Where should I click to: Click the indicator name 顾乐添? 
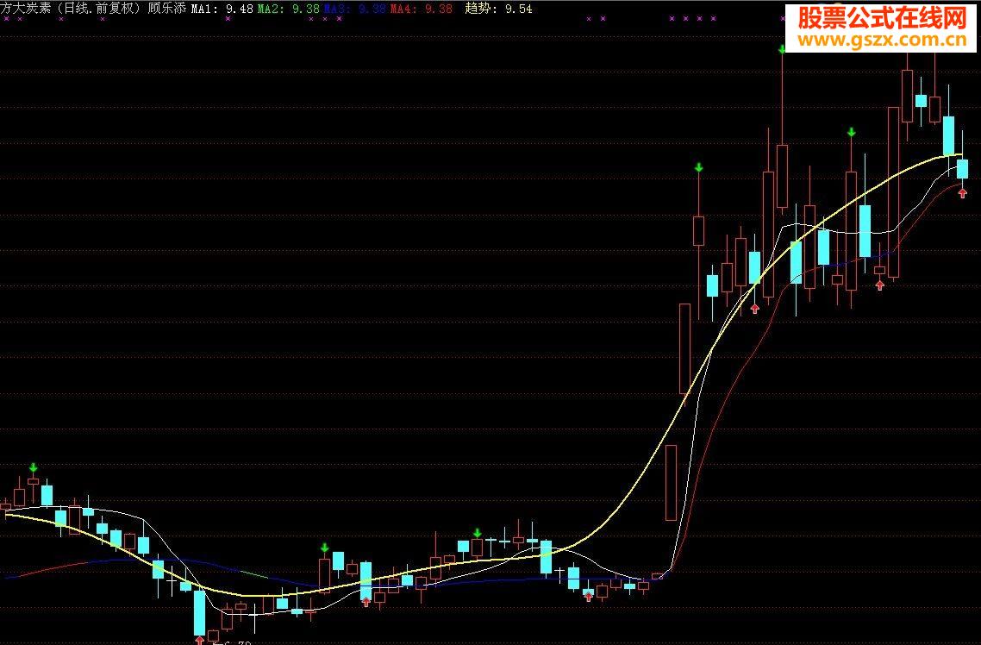click(167, 8)
